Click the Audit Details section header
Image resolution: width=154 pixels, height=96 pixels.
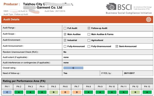click(77, 20)
